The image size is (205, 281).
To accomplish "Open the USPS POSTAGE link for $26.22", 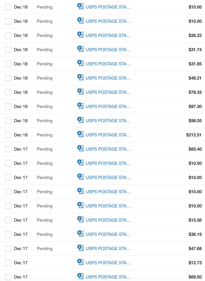I will (108, 36).
